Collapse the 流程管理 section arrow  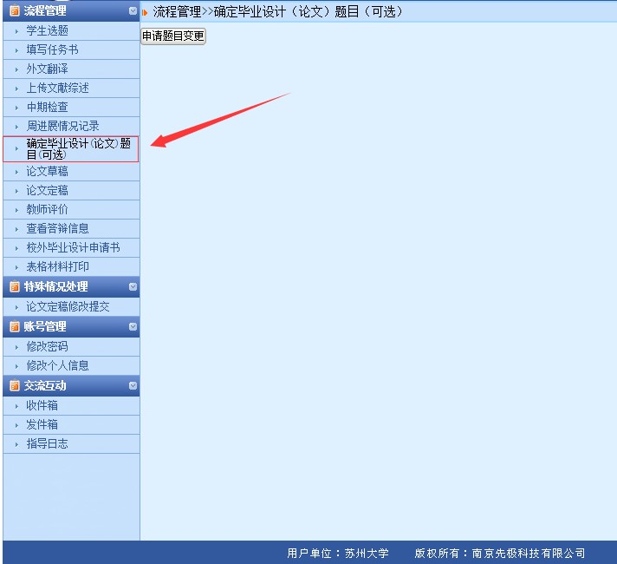(133, 11)
